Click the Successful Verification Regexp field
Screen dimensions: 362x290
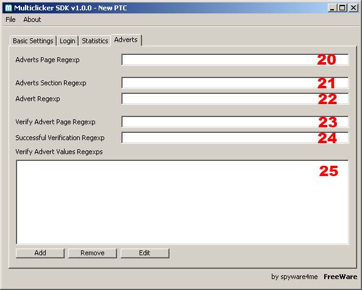235,138
